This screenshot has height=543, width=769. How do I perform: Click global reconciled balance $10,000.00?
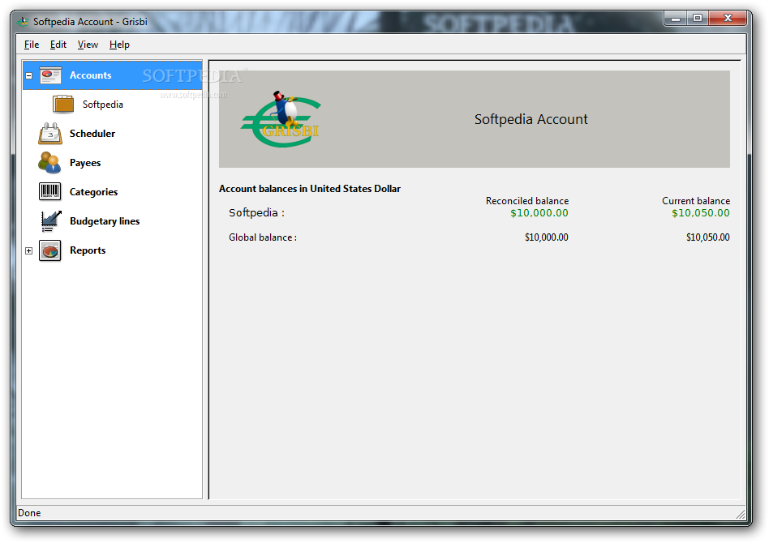[x=547, y=237]
